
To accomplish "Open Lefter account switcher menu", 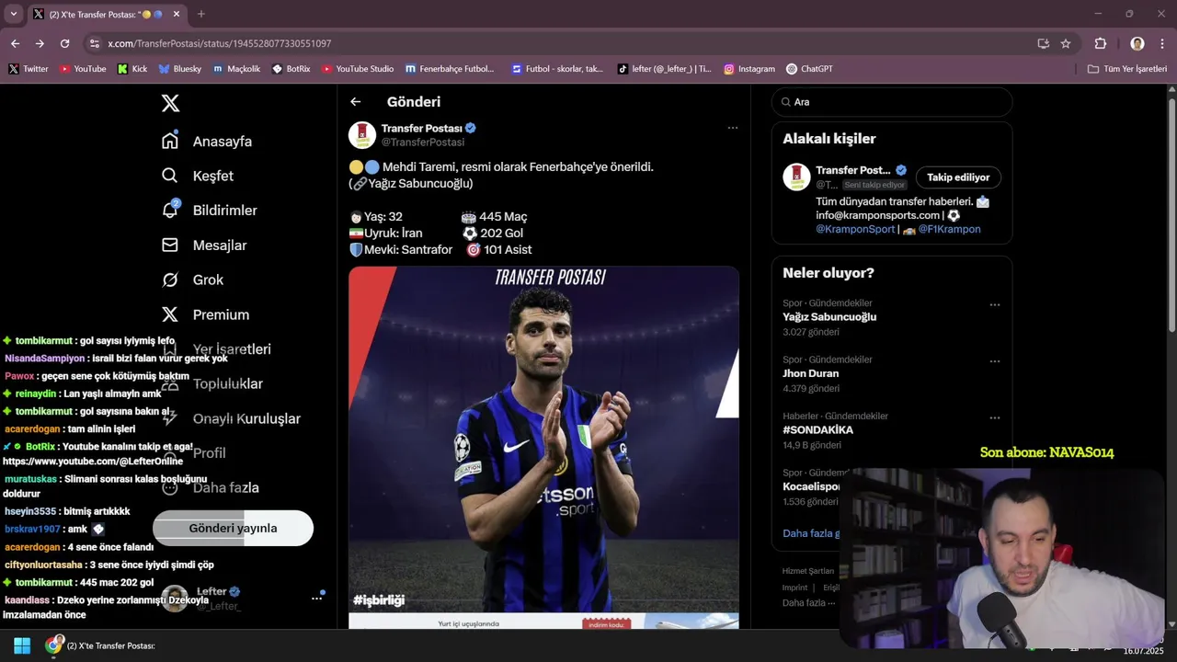I will pyautogui.click(x=316, y=598).
